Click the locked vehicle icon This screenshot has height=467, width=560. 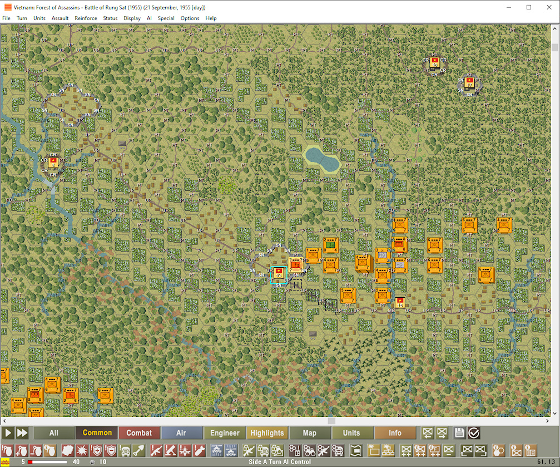(x=263, y=450)
